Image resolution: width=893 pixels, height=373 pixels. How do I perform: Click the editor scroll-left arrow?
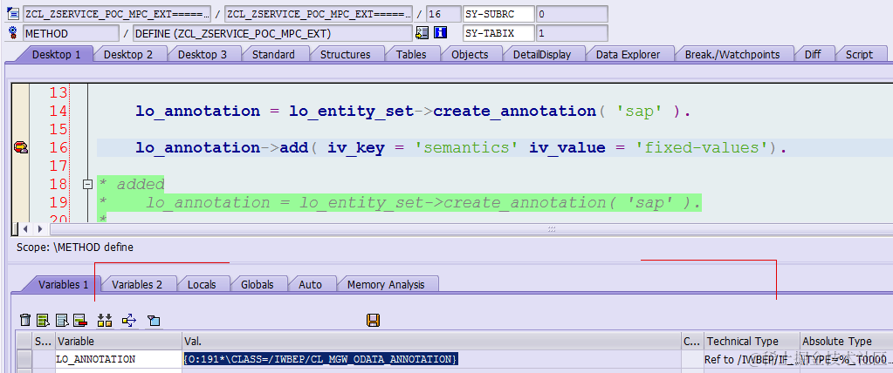(25, 228)
